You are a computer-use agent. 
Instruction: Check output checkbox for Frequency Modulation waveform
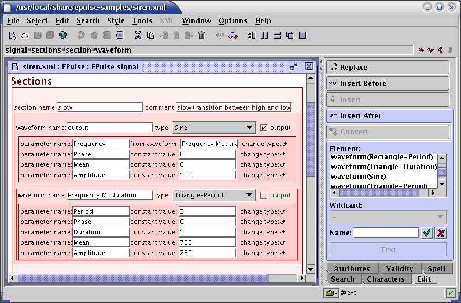[264, 195]
